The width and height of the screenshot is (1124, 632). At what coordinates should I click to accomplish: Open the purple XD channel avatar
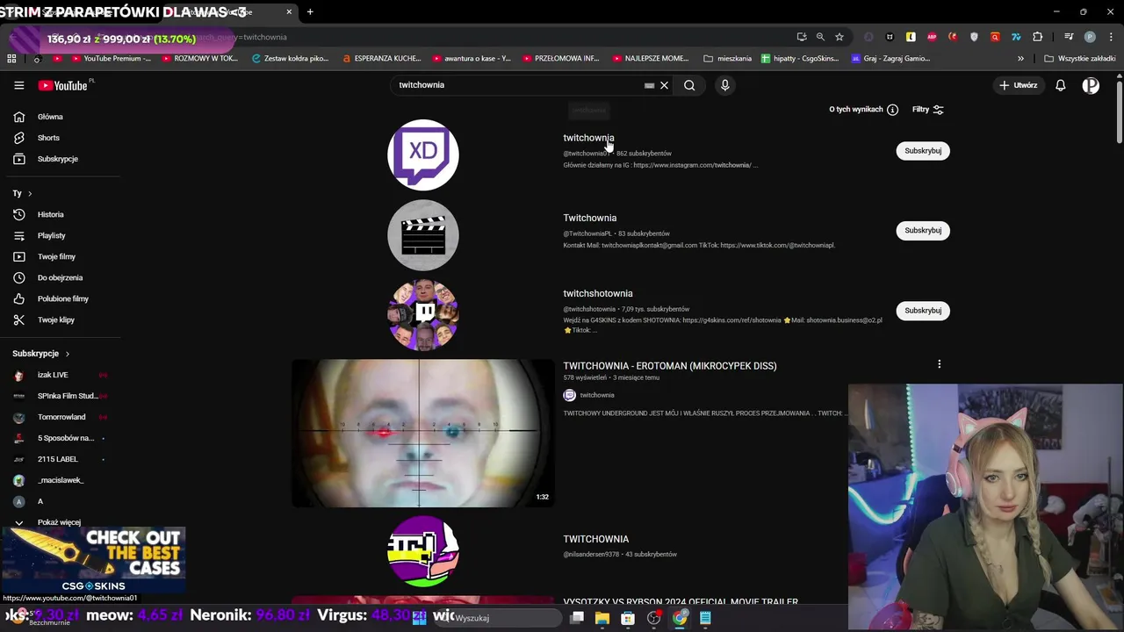(423, 155)
